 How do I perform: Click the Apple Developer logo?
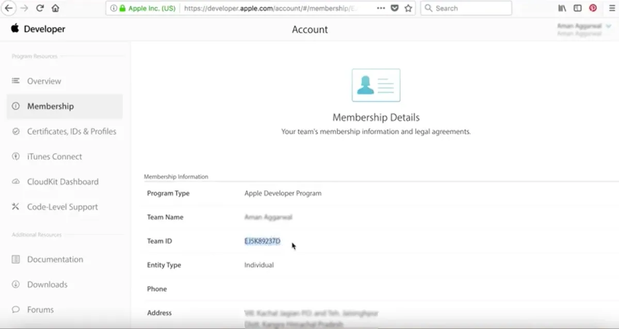point(38,29)
